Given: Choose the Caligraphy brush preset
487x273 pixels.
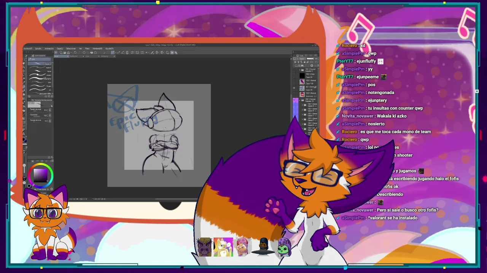Looking at the screenshot, I should pyautogui.click(x=39, y=79).
